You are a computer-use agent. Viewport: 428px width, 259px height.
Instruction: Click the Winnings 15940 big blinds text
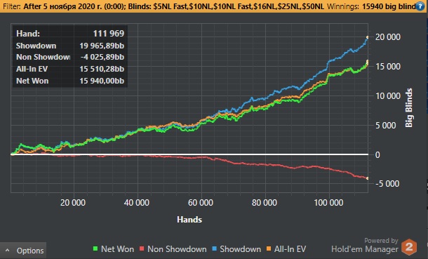371,6
